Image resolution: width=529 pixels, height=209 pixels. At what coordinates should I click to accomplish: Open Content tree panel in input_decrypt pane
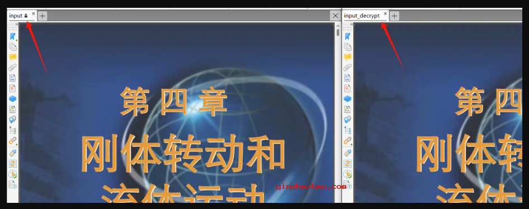(x=347, y=130)
